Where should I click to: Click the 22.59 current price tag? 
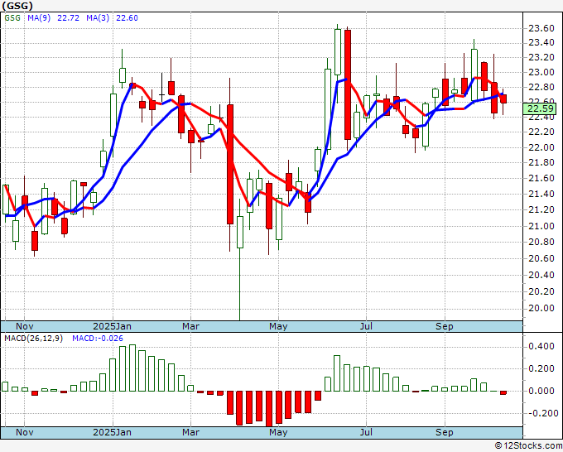(x=542, y=109)
